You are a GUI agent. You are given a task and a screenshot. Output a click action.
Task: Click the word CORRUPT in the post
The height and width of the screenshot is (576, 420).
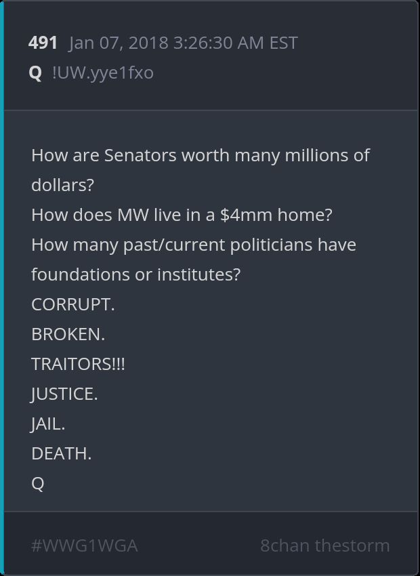72,304
